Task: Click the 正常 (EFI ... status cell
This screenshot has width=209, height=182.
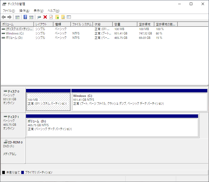Action: [102, 29]
